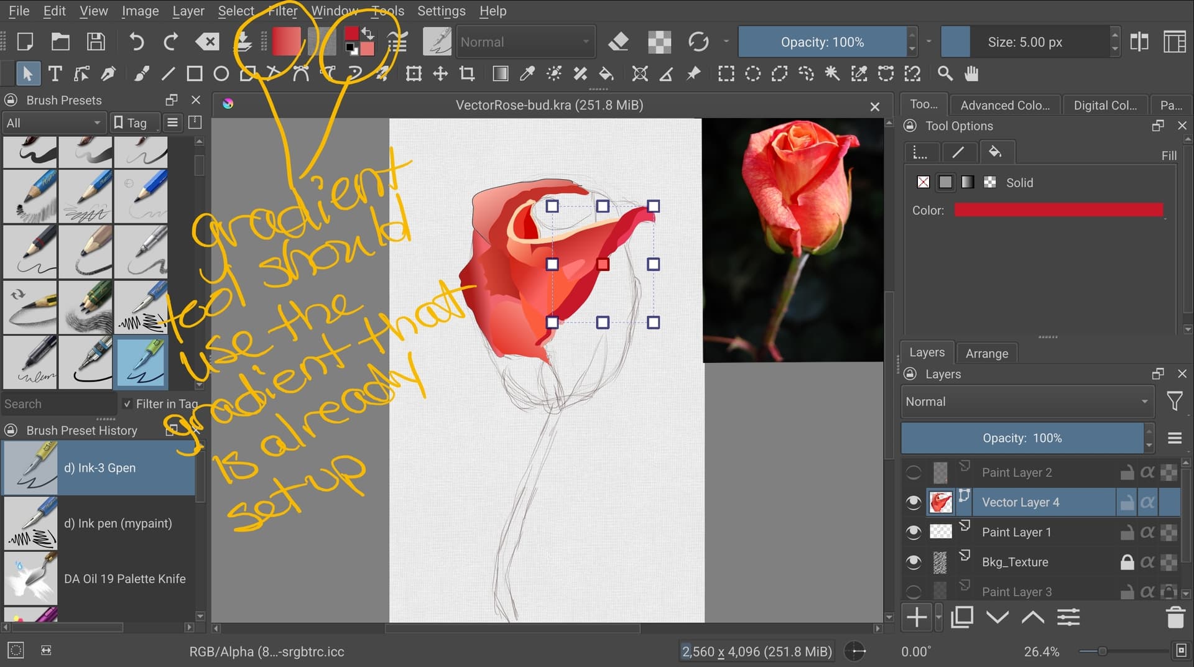The width and height of the screenshot is (1194, 667).
Task: Toggle eraser mode in toolbar
Action: 618,42
